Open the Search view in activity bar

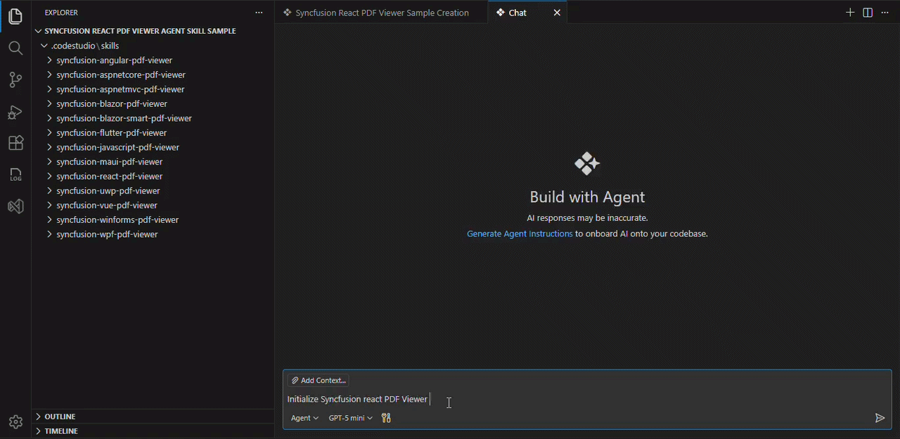pyautogui.click(x=15, y=48)
